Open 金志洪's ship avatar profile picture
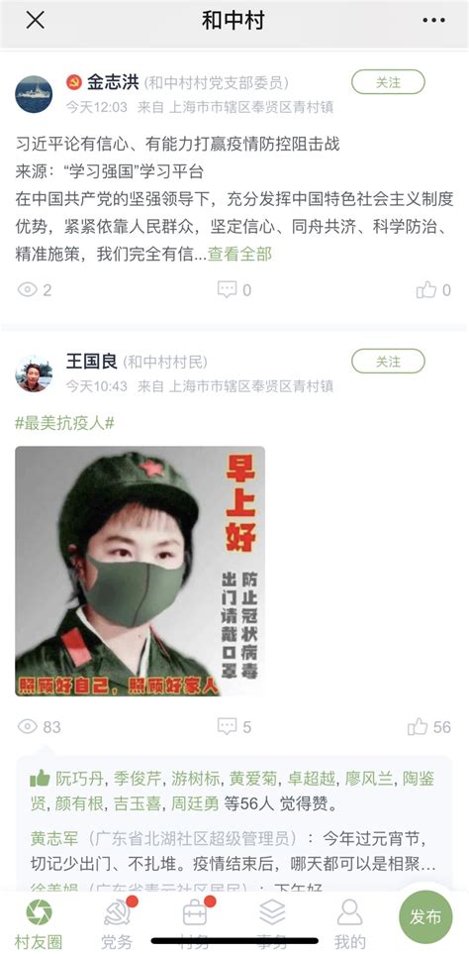The image size is (469, 954). tap(34, 94)
